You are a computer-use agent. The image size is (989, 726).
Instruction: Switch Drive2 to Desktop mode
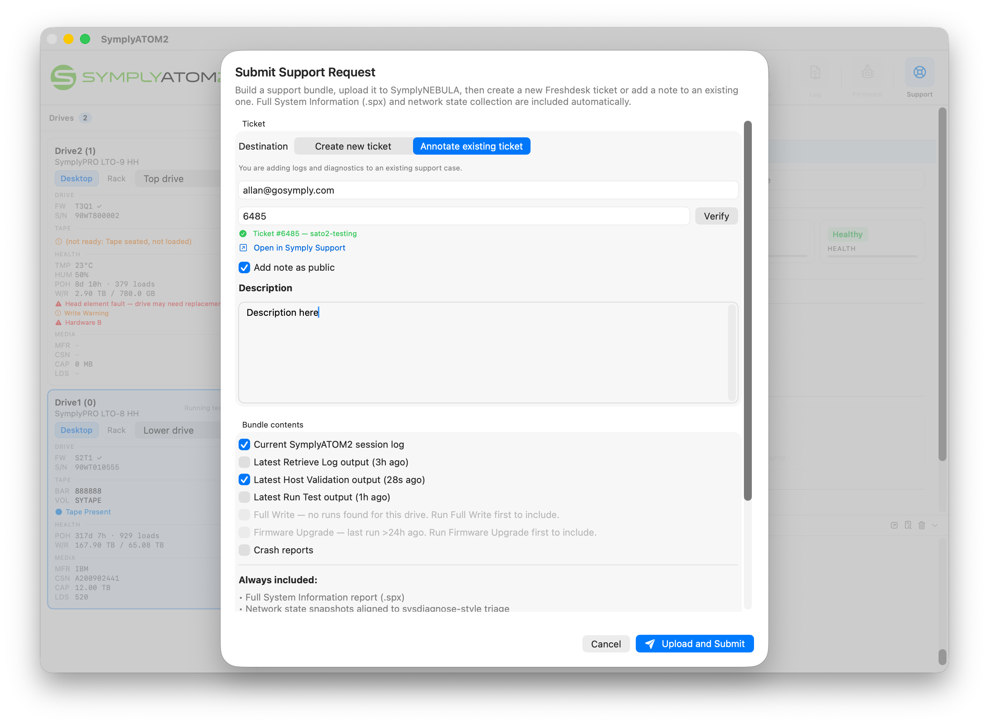(x=76, y=178)
